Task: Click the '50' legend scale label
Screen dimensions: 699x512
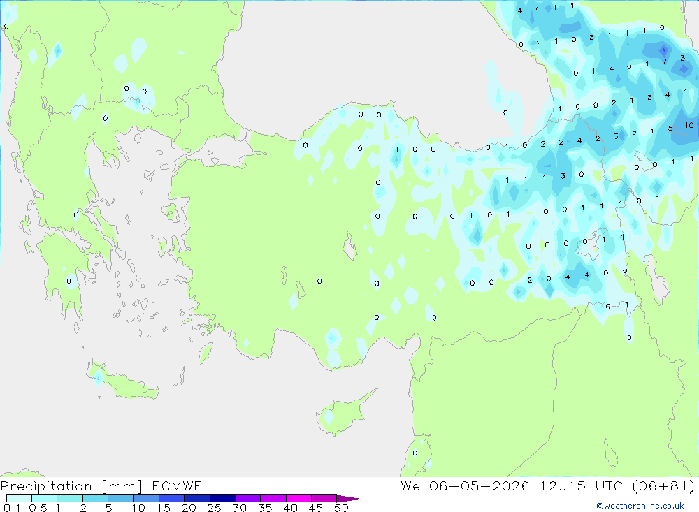Action: (341, 508)
